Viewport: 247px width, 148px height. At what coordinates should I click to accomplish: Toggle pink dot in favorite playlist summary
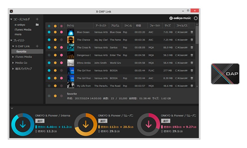[x=61, y=96]
